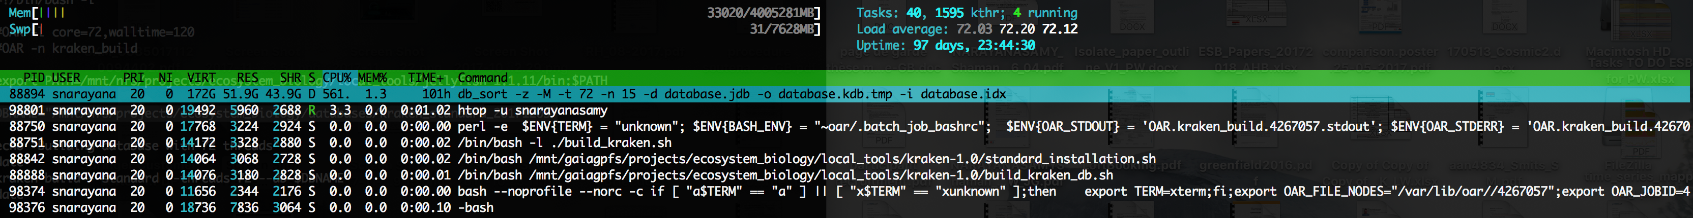Sort processes by the PID column header
This screenshot has height=218, width=1693.
tap(34, 78)
